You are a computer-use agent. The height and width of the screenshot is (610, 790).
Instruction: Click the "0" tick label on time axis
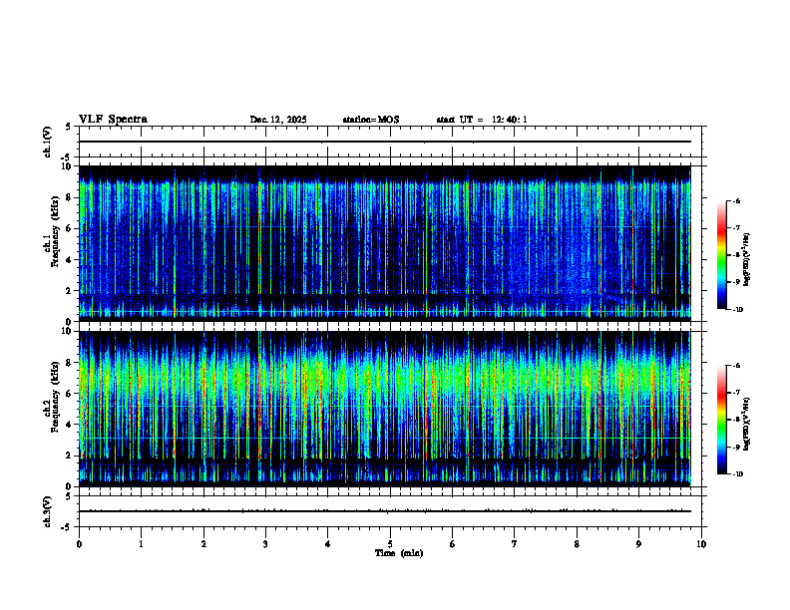click(x=79, y=544)
